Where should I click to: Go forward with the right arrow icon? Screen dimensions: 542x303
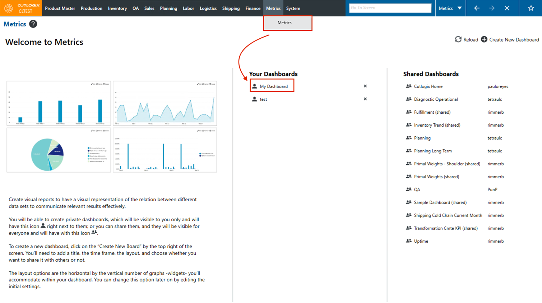[x=492, y=8]
